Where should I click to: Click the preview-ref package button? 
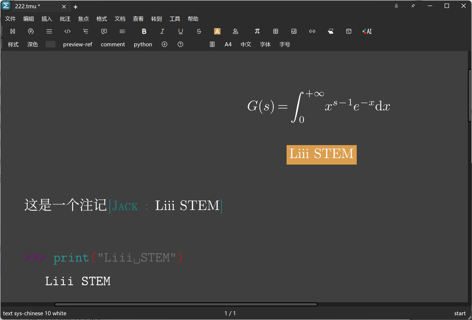point(77,44)
